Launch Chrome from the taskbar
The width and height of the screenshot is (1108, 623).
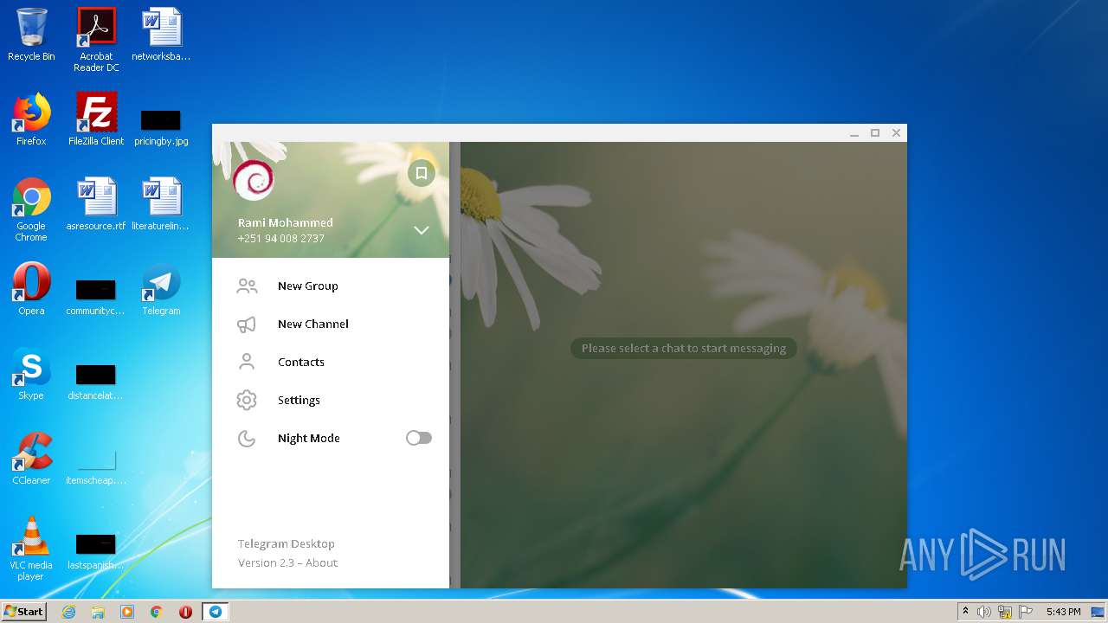157,612
